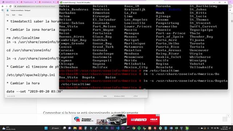The width and height of the screenshot is (233, 131).
Task: Click the line/column indicator in Notepad status bar
Action: click(11, 96)
